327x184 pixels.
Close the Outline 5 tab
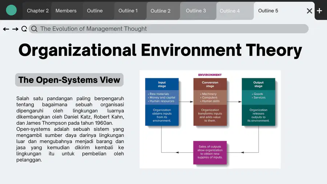click(x=310, y=11)
